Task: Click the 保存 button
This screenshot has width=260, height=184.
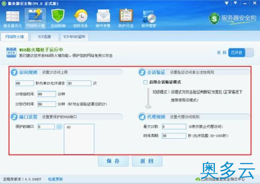Action: pyautogui.click(x=113, y=161)
